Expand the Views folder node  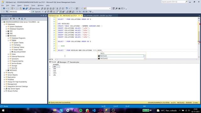[8, 54]
